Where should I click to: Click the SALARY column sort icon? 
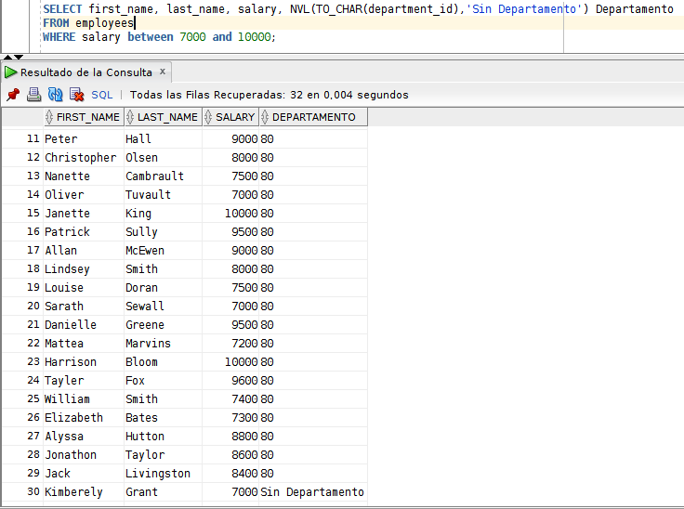tap(209, 118)
